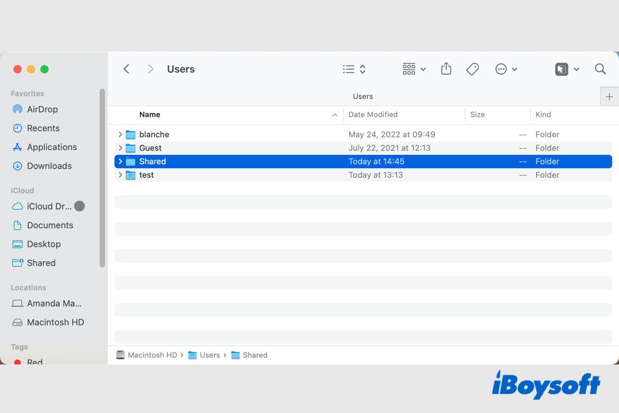Image resolution: width=619 pixels, height=413 pixels.
Task: Expand the test folder
Action: tap(120, 175)
